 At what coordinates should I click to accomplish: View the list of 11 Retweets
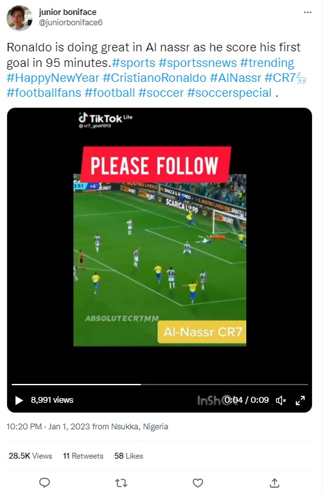(83, 455)
